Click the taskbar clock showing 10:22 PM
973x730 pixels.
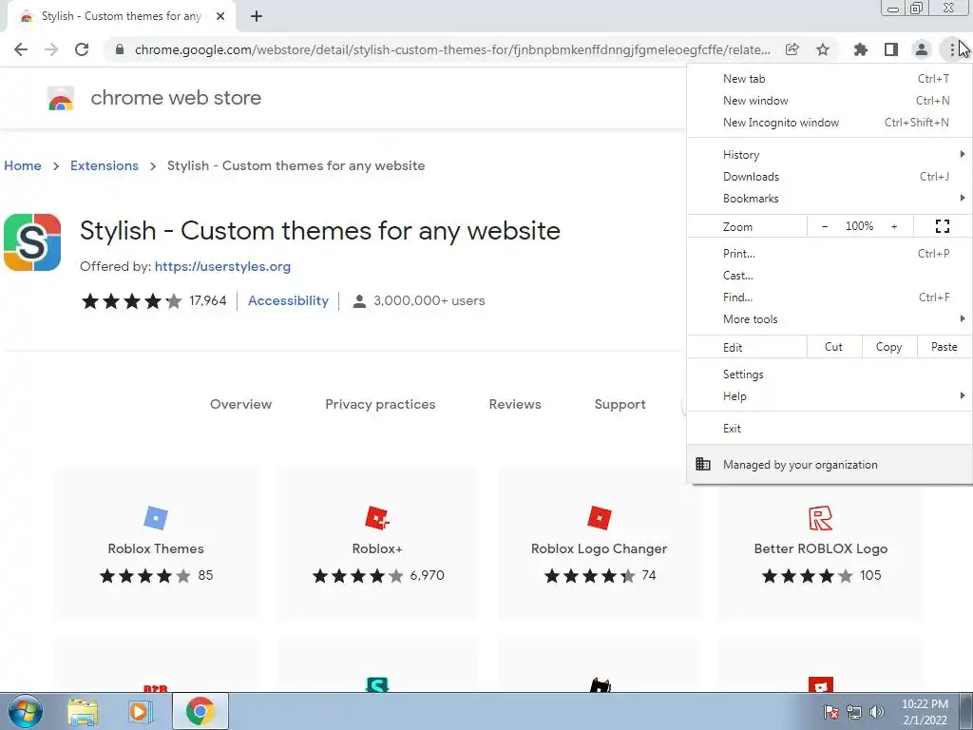[x=925, y=712]
